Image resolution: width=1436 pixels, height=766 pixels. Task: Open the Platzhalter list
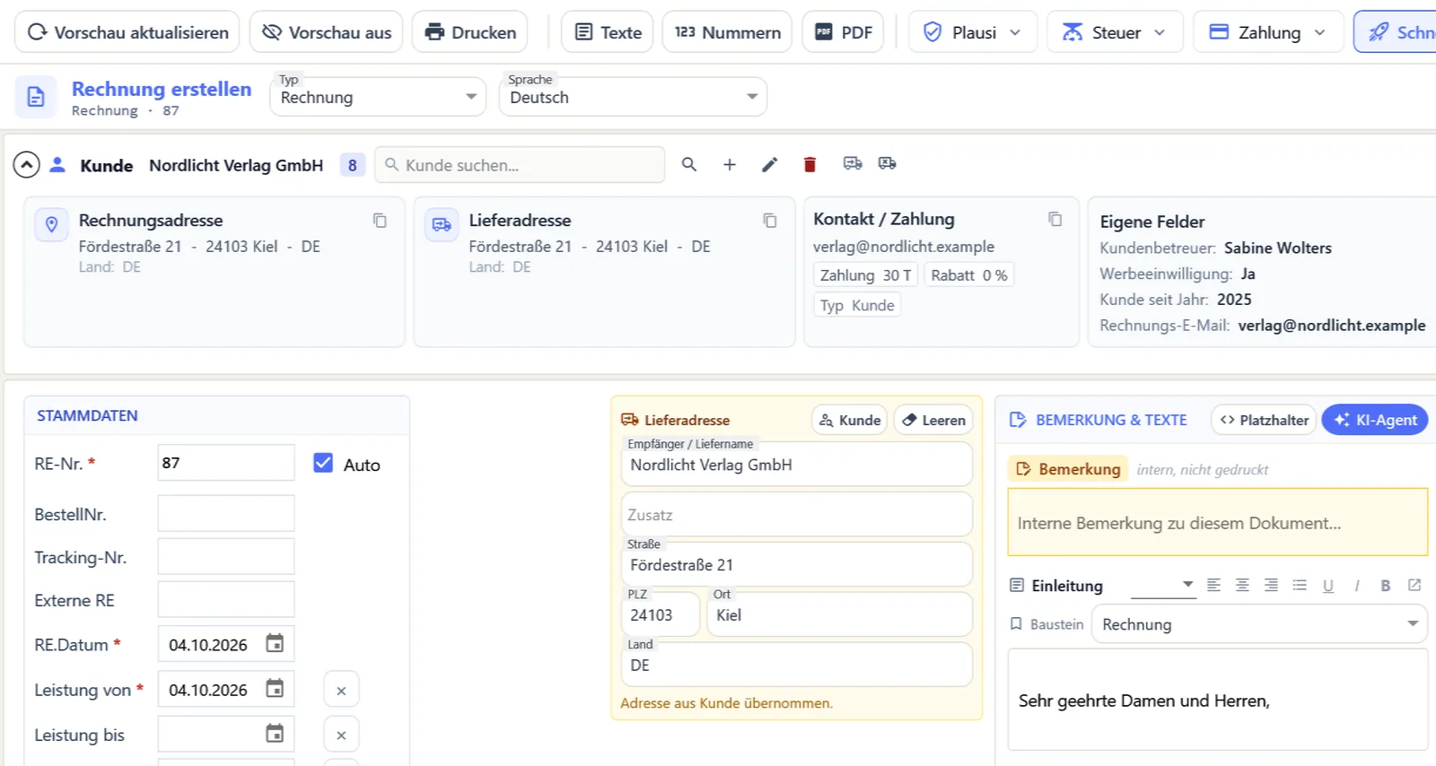tap(1264, 420)
